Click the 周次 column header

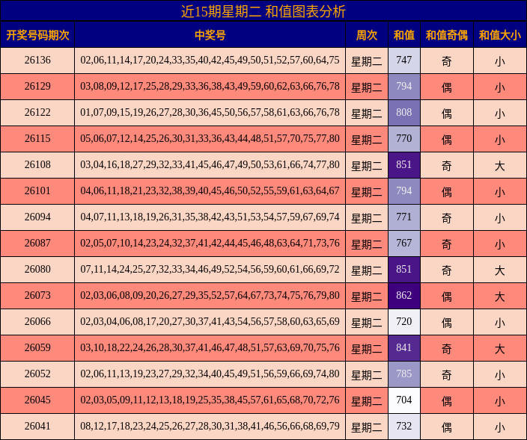pos(367,35)
